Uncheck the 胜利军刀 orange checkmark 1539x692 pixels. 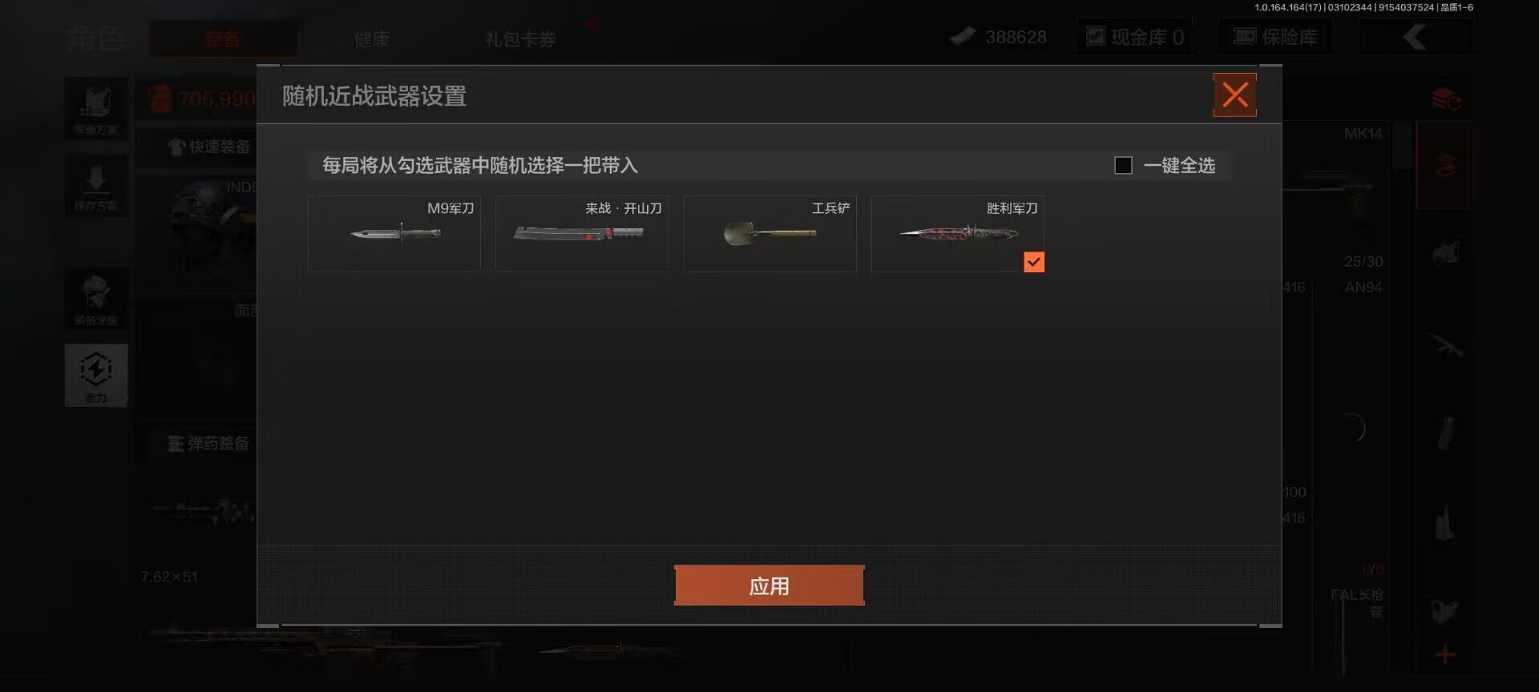click(x=1034, y=262)
